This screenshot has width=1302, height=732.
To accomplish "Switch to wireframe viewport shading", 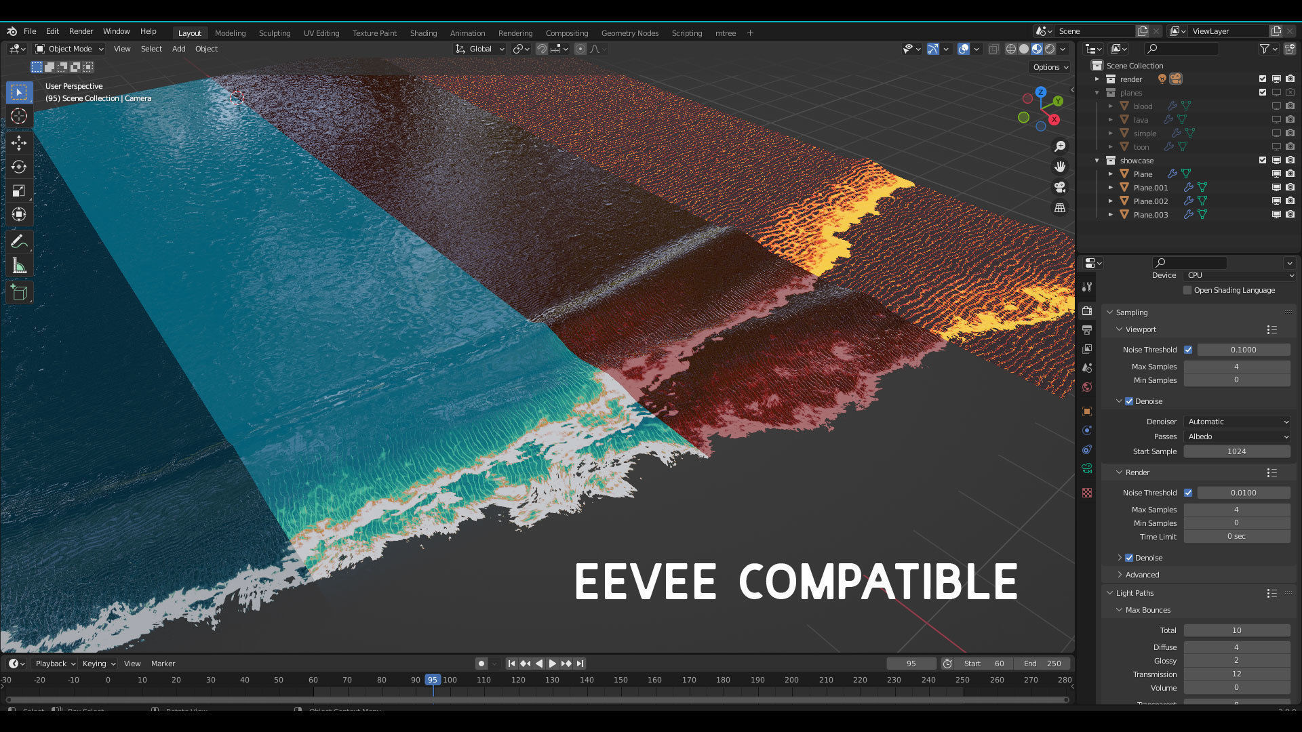I will [1011, 49].
